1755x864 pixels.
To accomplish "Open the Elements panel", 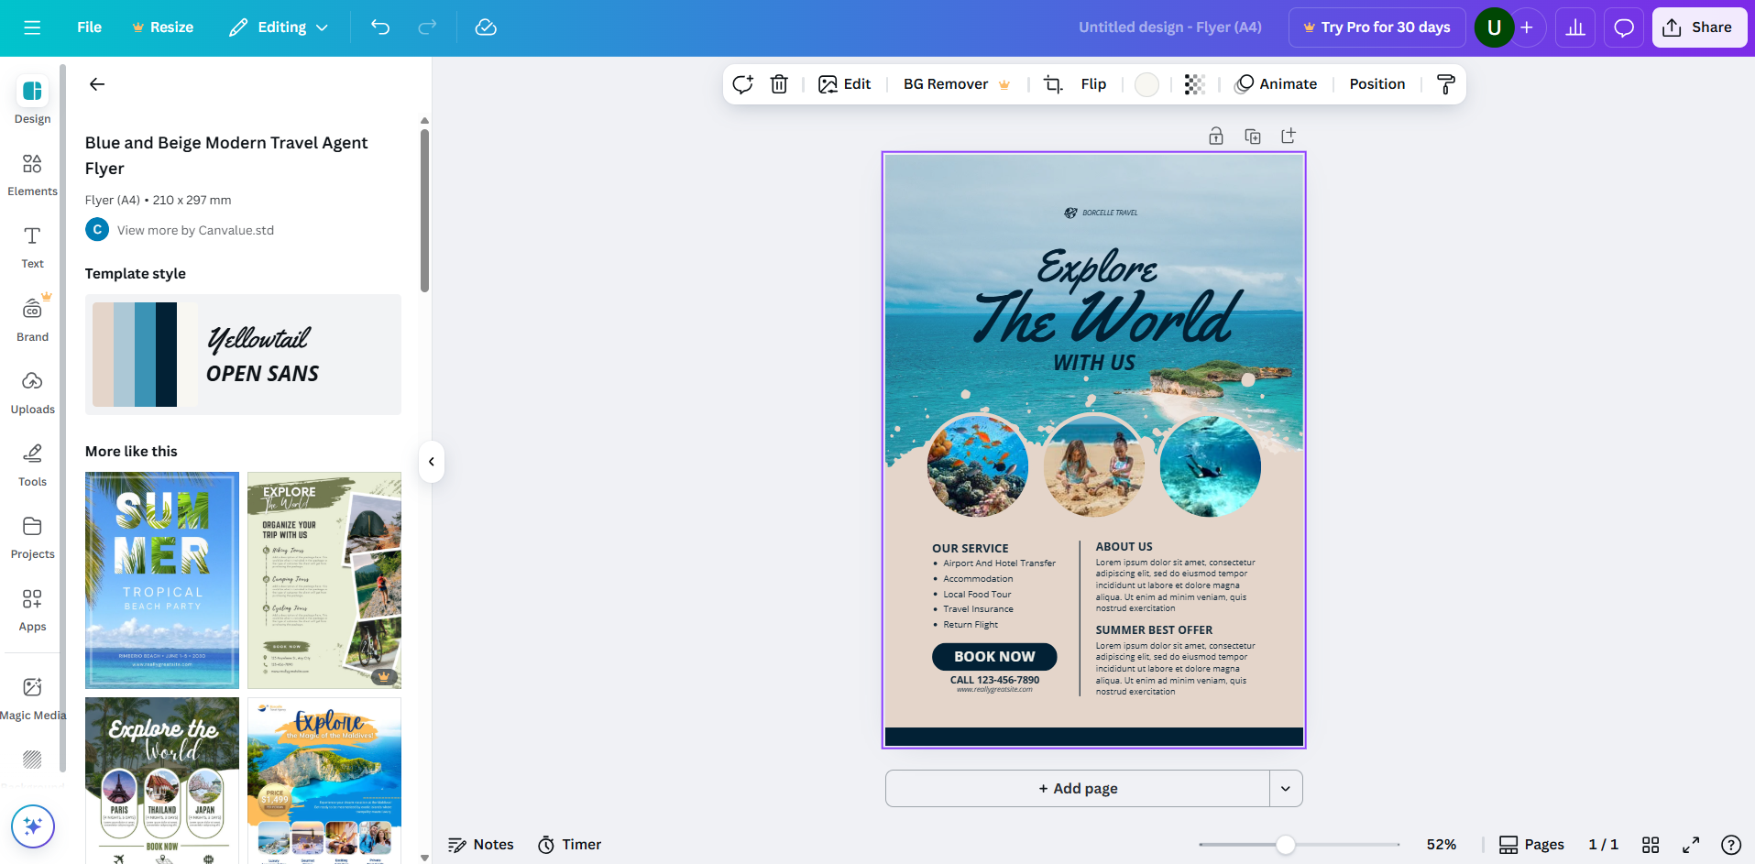I will [32, 175].
